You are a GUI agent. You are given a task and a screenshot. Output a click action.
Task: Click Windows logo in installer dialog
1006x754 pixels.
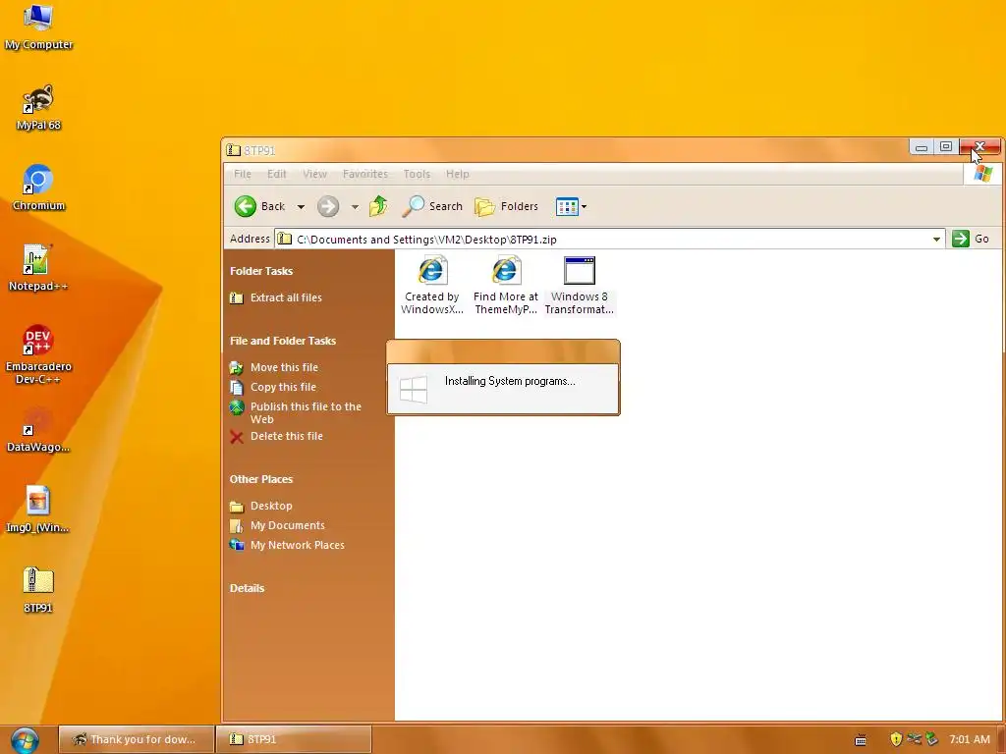coord(414,389)
